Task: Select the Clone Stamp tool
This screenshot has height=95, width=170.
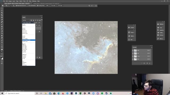Action: [2, 26]
